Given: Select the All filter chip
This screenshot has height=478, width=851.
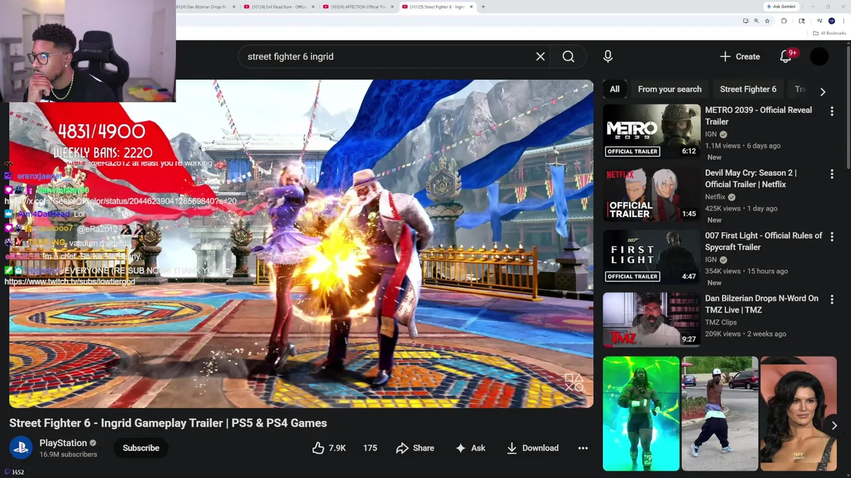Looking at the screenshot, I should (615, 89).
